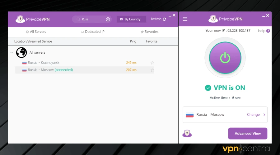Click the globe icon beside All servers
The width and height of the screenshot is (280, 155).
(x=21, y=53)
